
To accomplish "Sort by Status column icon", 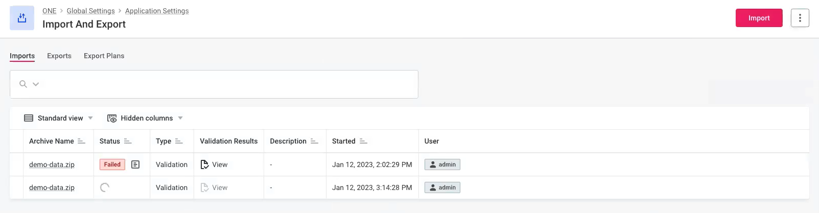I will [128, 141].
